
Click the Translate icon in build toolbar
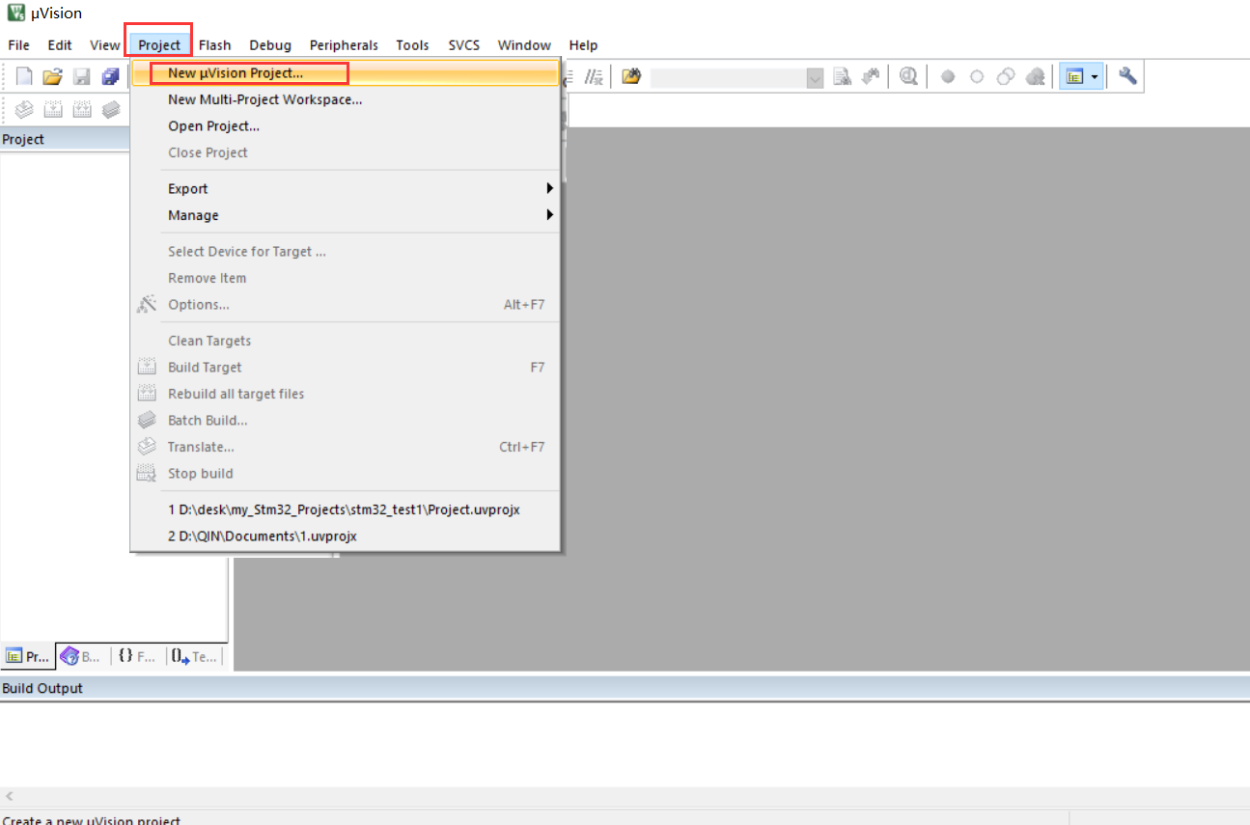(24, 110)
